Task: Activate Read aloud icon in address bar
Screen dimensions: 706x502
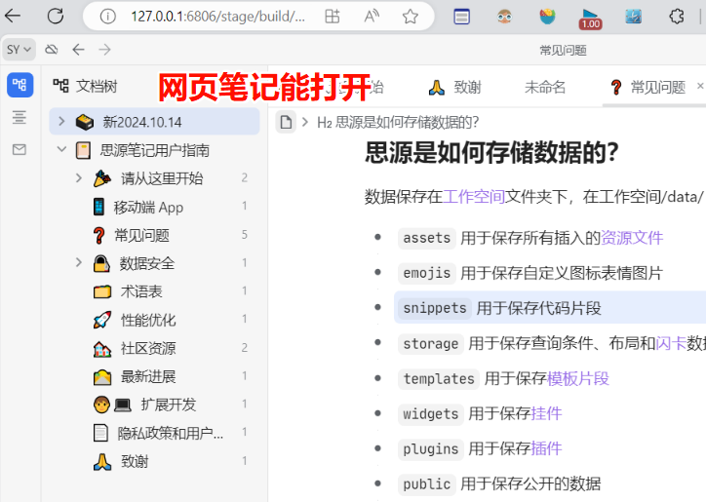Action: 372,17
